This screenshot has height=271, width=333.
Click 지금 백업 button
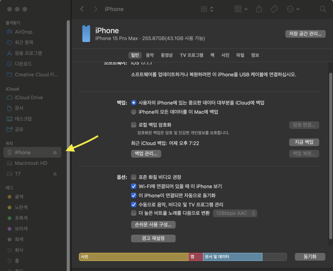point(304,142)
